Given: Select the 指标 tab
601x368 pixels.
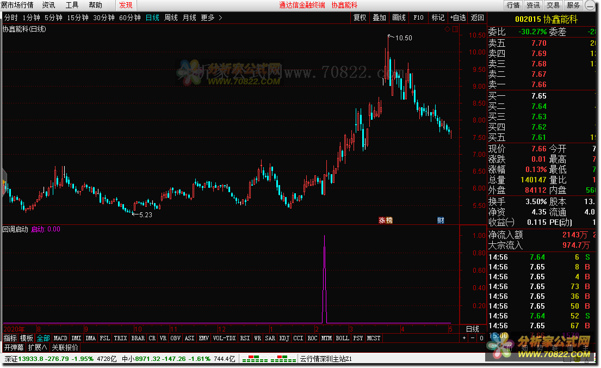Looking at the screenshot, I should 10,338.
